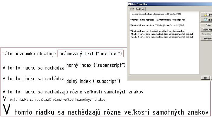Click the editor line starting with {12:V}
The image size is (212, 117).
click(161, 37)
